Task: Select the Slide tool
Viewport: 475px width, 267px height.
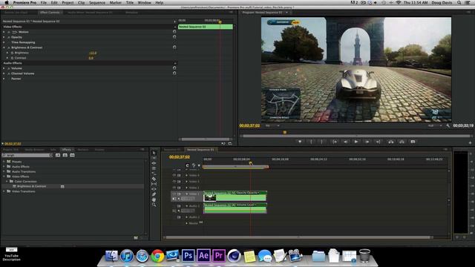Action: 154,189
